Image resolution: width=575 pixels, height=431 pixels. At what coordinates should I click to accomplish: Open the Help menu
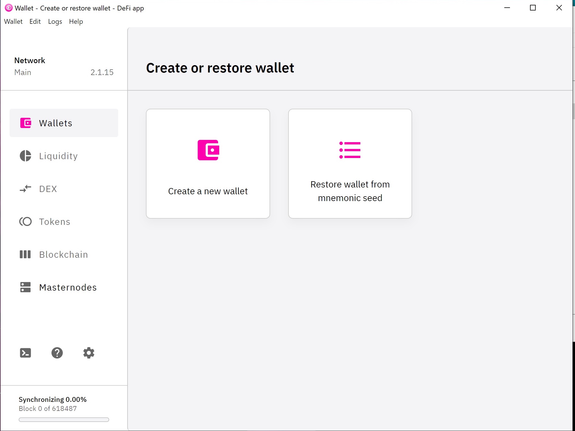(x=76, y=22)
